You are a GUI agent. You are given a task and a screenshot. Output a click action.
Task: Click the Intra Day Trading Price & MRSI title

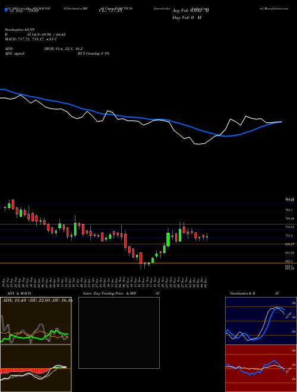pyautogui.click(x=121, y=293)
